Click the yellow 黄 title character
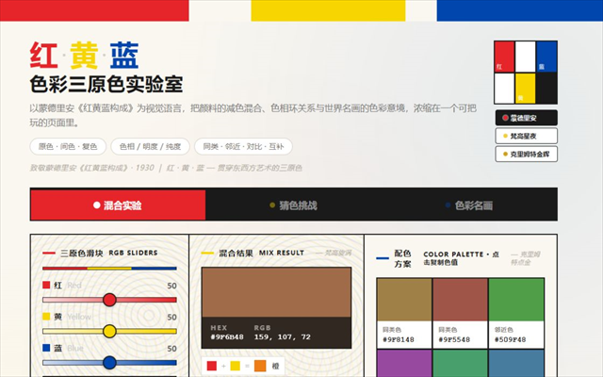Image resolution: width=603 pixels, height=377 pixels. click(84, 56)
